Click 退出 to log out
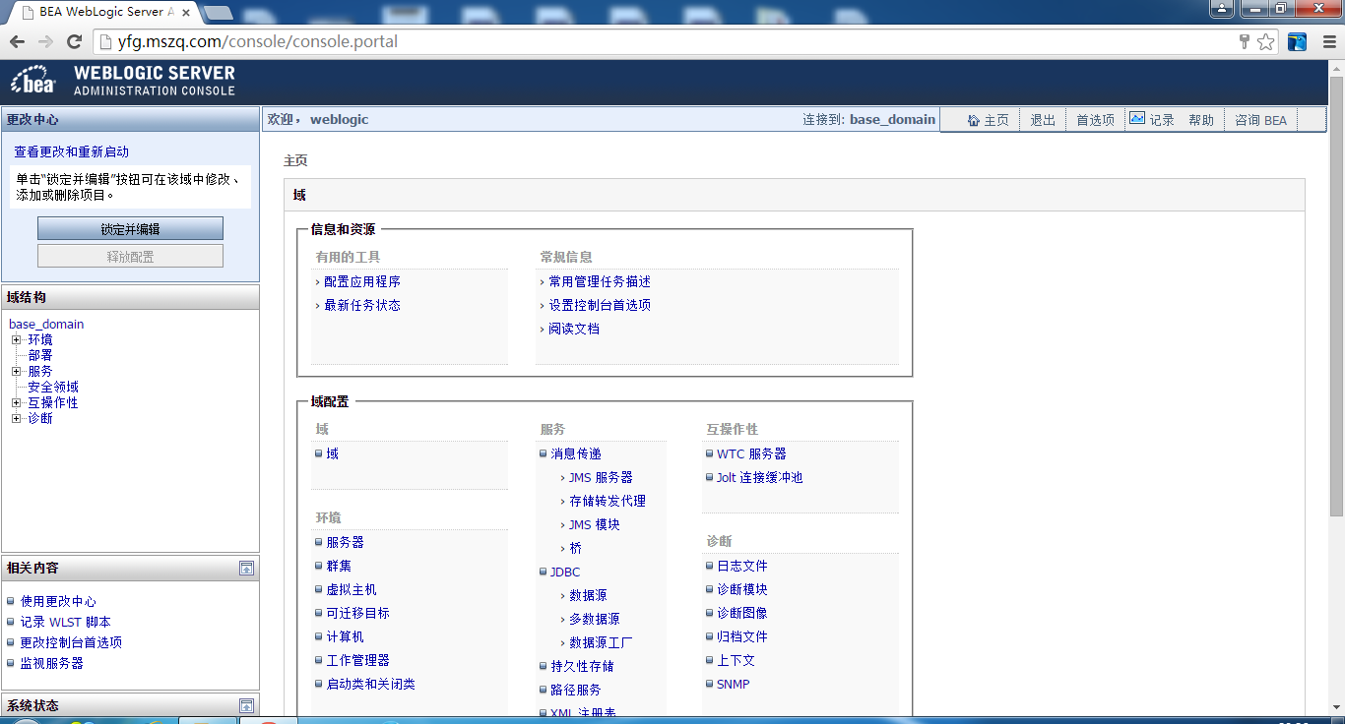The width and height of the screenshot is (1345, 724). pos(1043,120)
